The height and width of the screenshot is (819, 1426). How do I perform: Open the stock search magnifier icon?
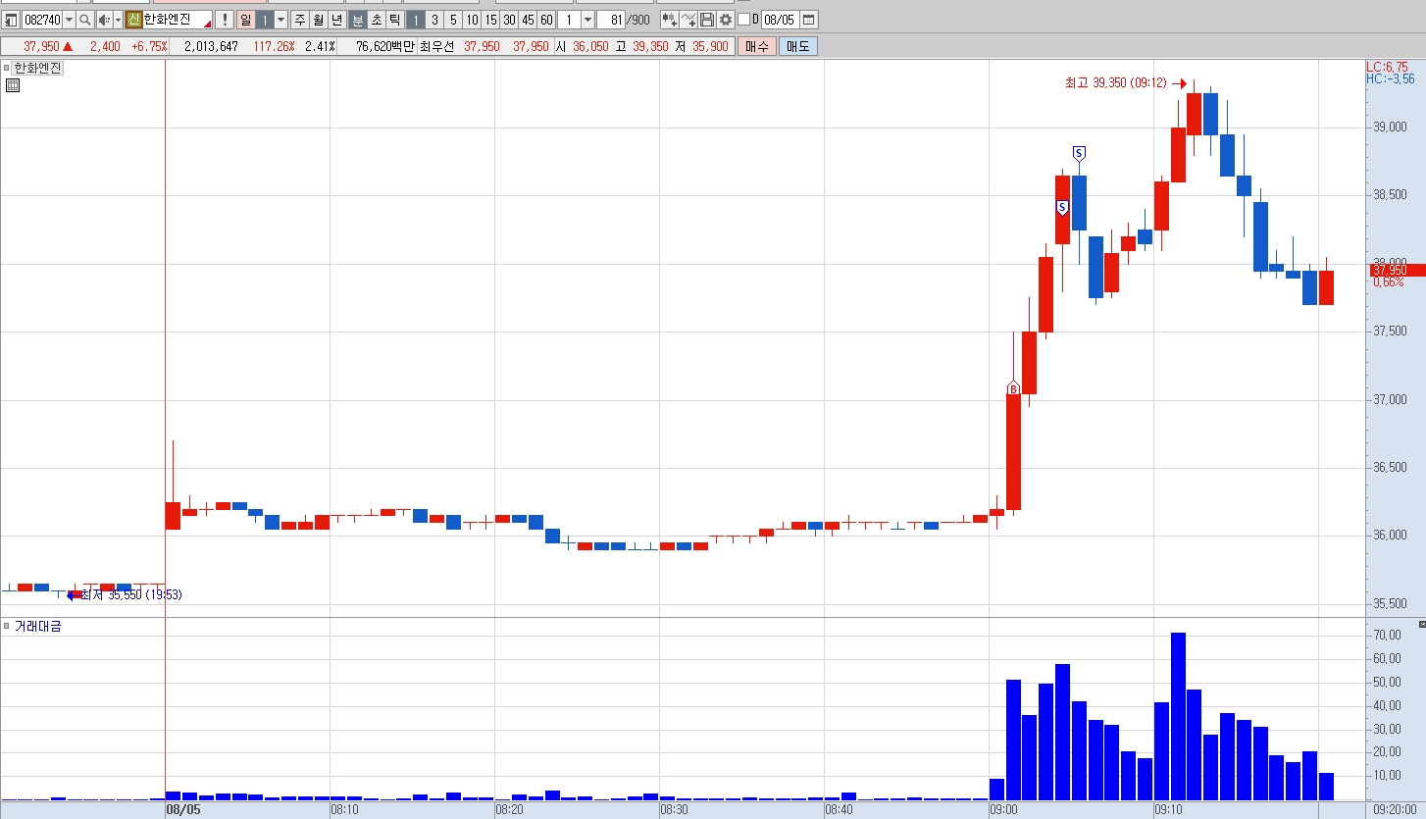pyautogui.click(x=84, y=20)
